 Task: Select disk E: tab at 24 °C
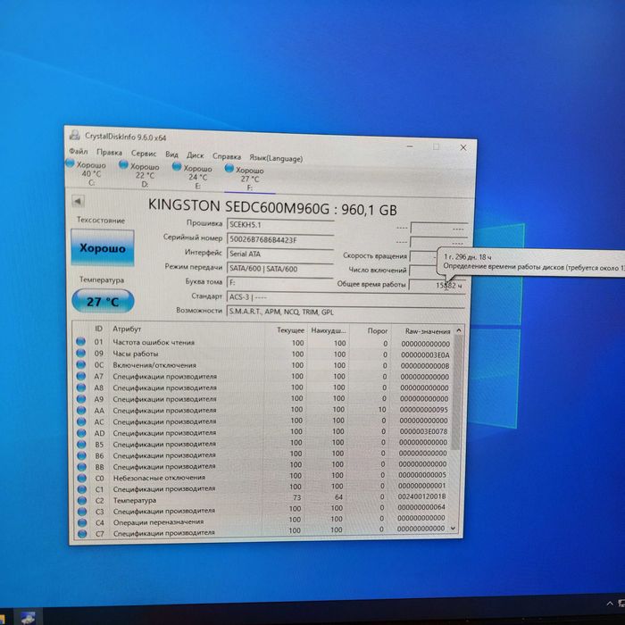click(x=193, y=177)
